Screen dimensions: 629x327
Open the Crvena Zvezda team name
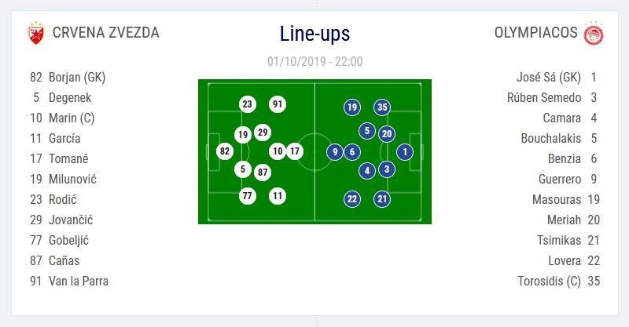point(105,33)
